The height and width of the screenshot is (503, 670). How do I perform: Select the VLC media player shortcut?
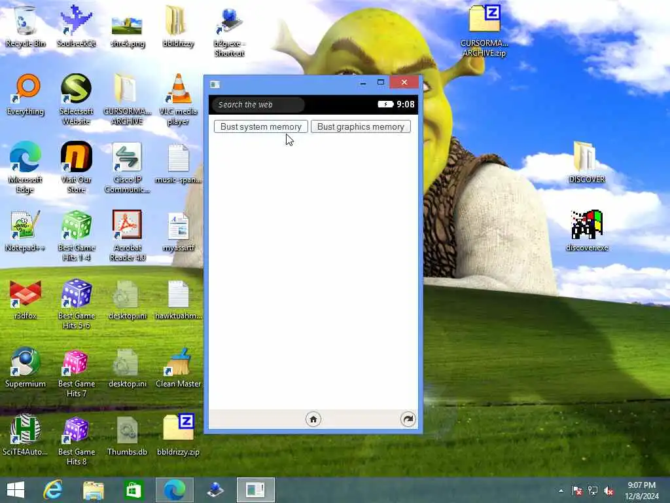(x=178, y=100)
